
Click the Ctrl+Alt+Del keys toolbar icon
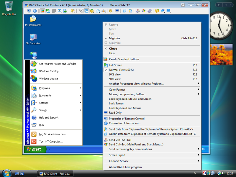[x=138, y=11]
